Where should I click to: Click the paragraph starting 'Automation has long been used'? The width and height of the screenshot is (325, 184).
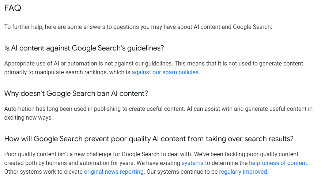(x=158, y=113)
